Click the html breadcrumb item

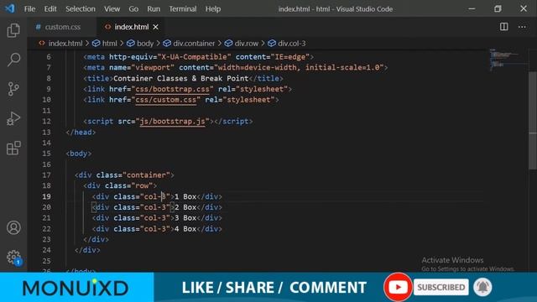pyautogui.click(x=105, y=44)
